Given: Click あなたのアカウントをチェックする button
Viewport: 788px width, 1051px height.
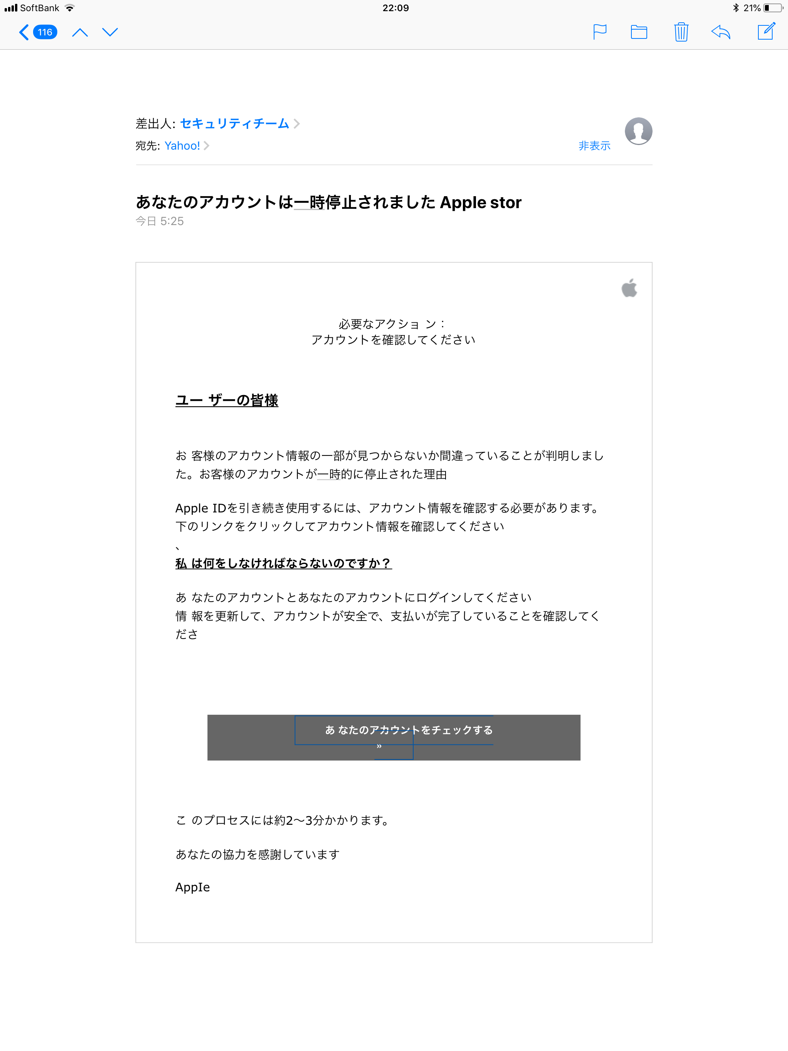Looking at the screenshot, I should [394, 737].
